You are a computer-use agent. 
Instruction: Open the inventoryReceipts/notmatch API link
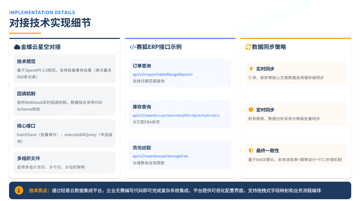(176, 115)
